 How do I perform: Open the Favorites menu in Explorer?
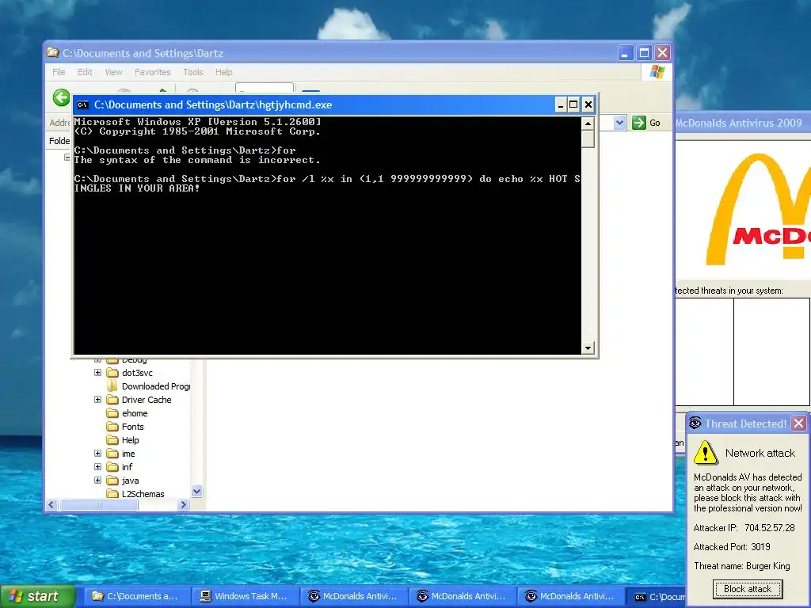[x=153, y=72]
